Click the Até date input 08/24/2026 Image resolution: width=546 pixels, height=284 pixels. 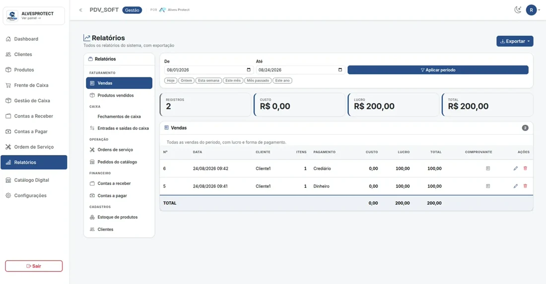point(300,70)
